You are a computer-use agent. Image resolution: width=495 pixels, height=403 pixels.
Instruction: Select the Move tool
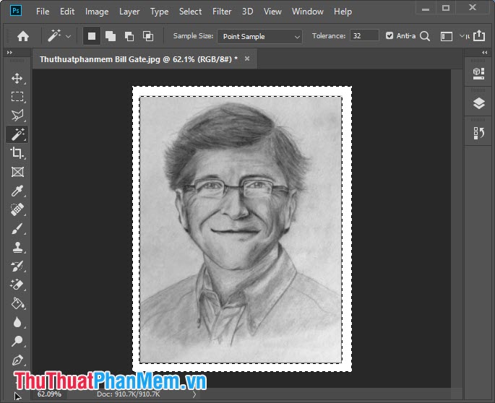point(17,78)
